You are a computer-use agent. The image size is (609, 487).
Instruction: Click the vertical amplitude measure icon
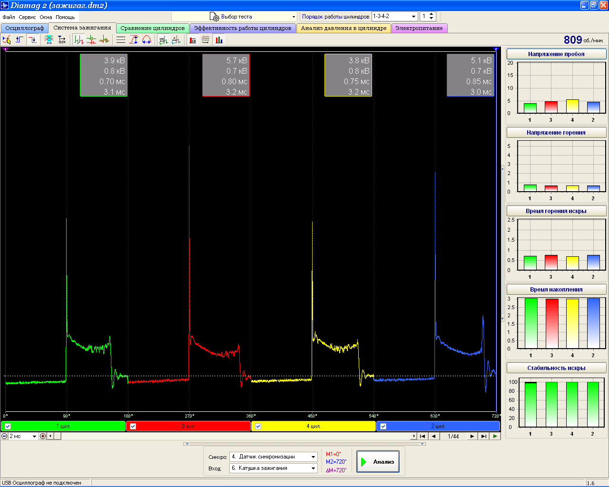tap(134, 40)
